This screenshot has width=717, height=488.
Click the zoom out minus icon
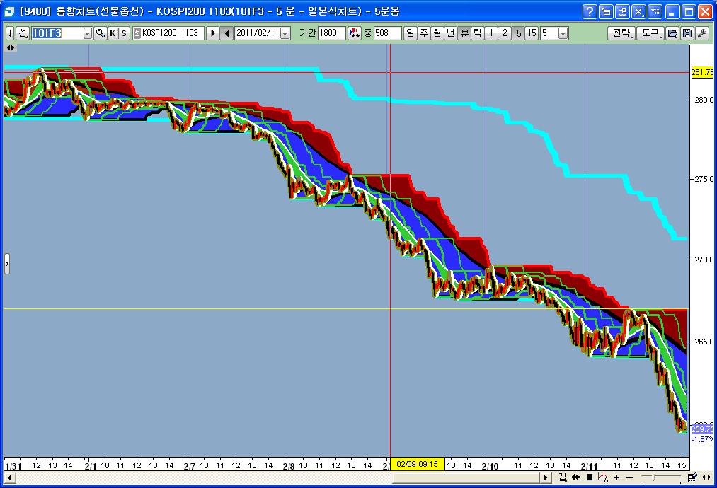point(630,477)
